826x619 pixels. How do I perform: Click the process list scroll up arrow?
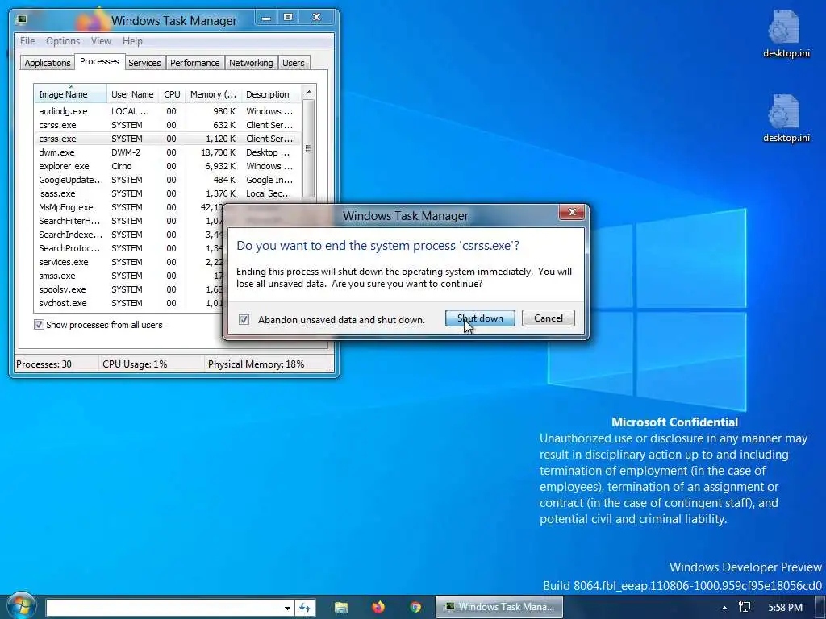(309, 92)
